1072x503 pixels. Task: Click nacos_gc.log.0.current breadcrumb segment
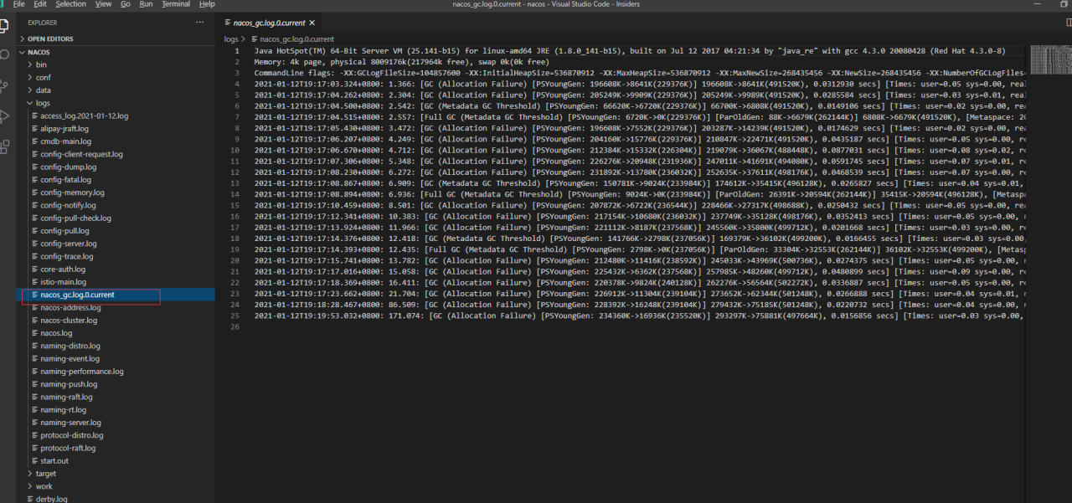296,39
